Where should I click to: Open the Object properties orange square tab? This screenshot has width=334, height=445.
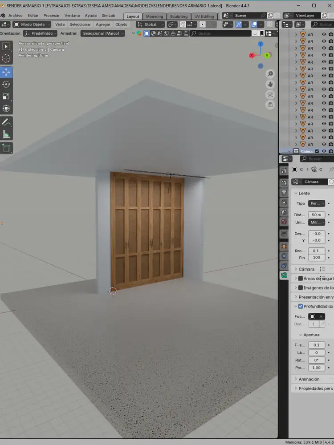tap(284, 247)
